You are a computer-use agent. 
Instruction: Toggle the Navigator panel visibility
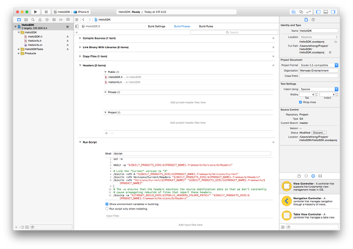coord(318,12)
